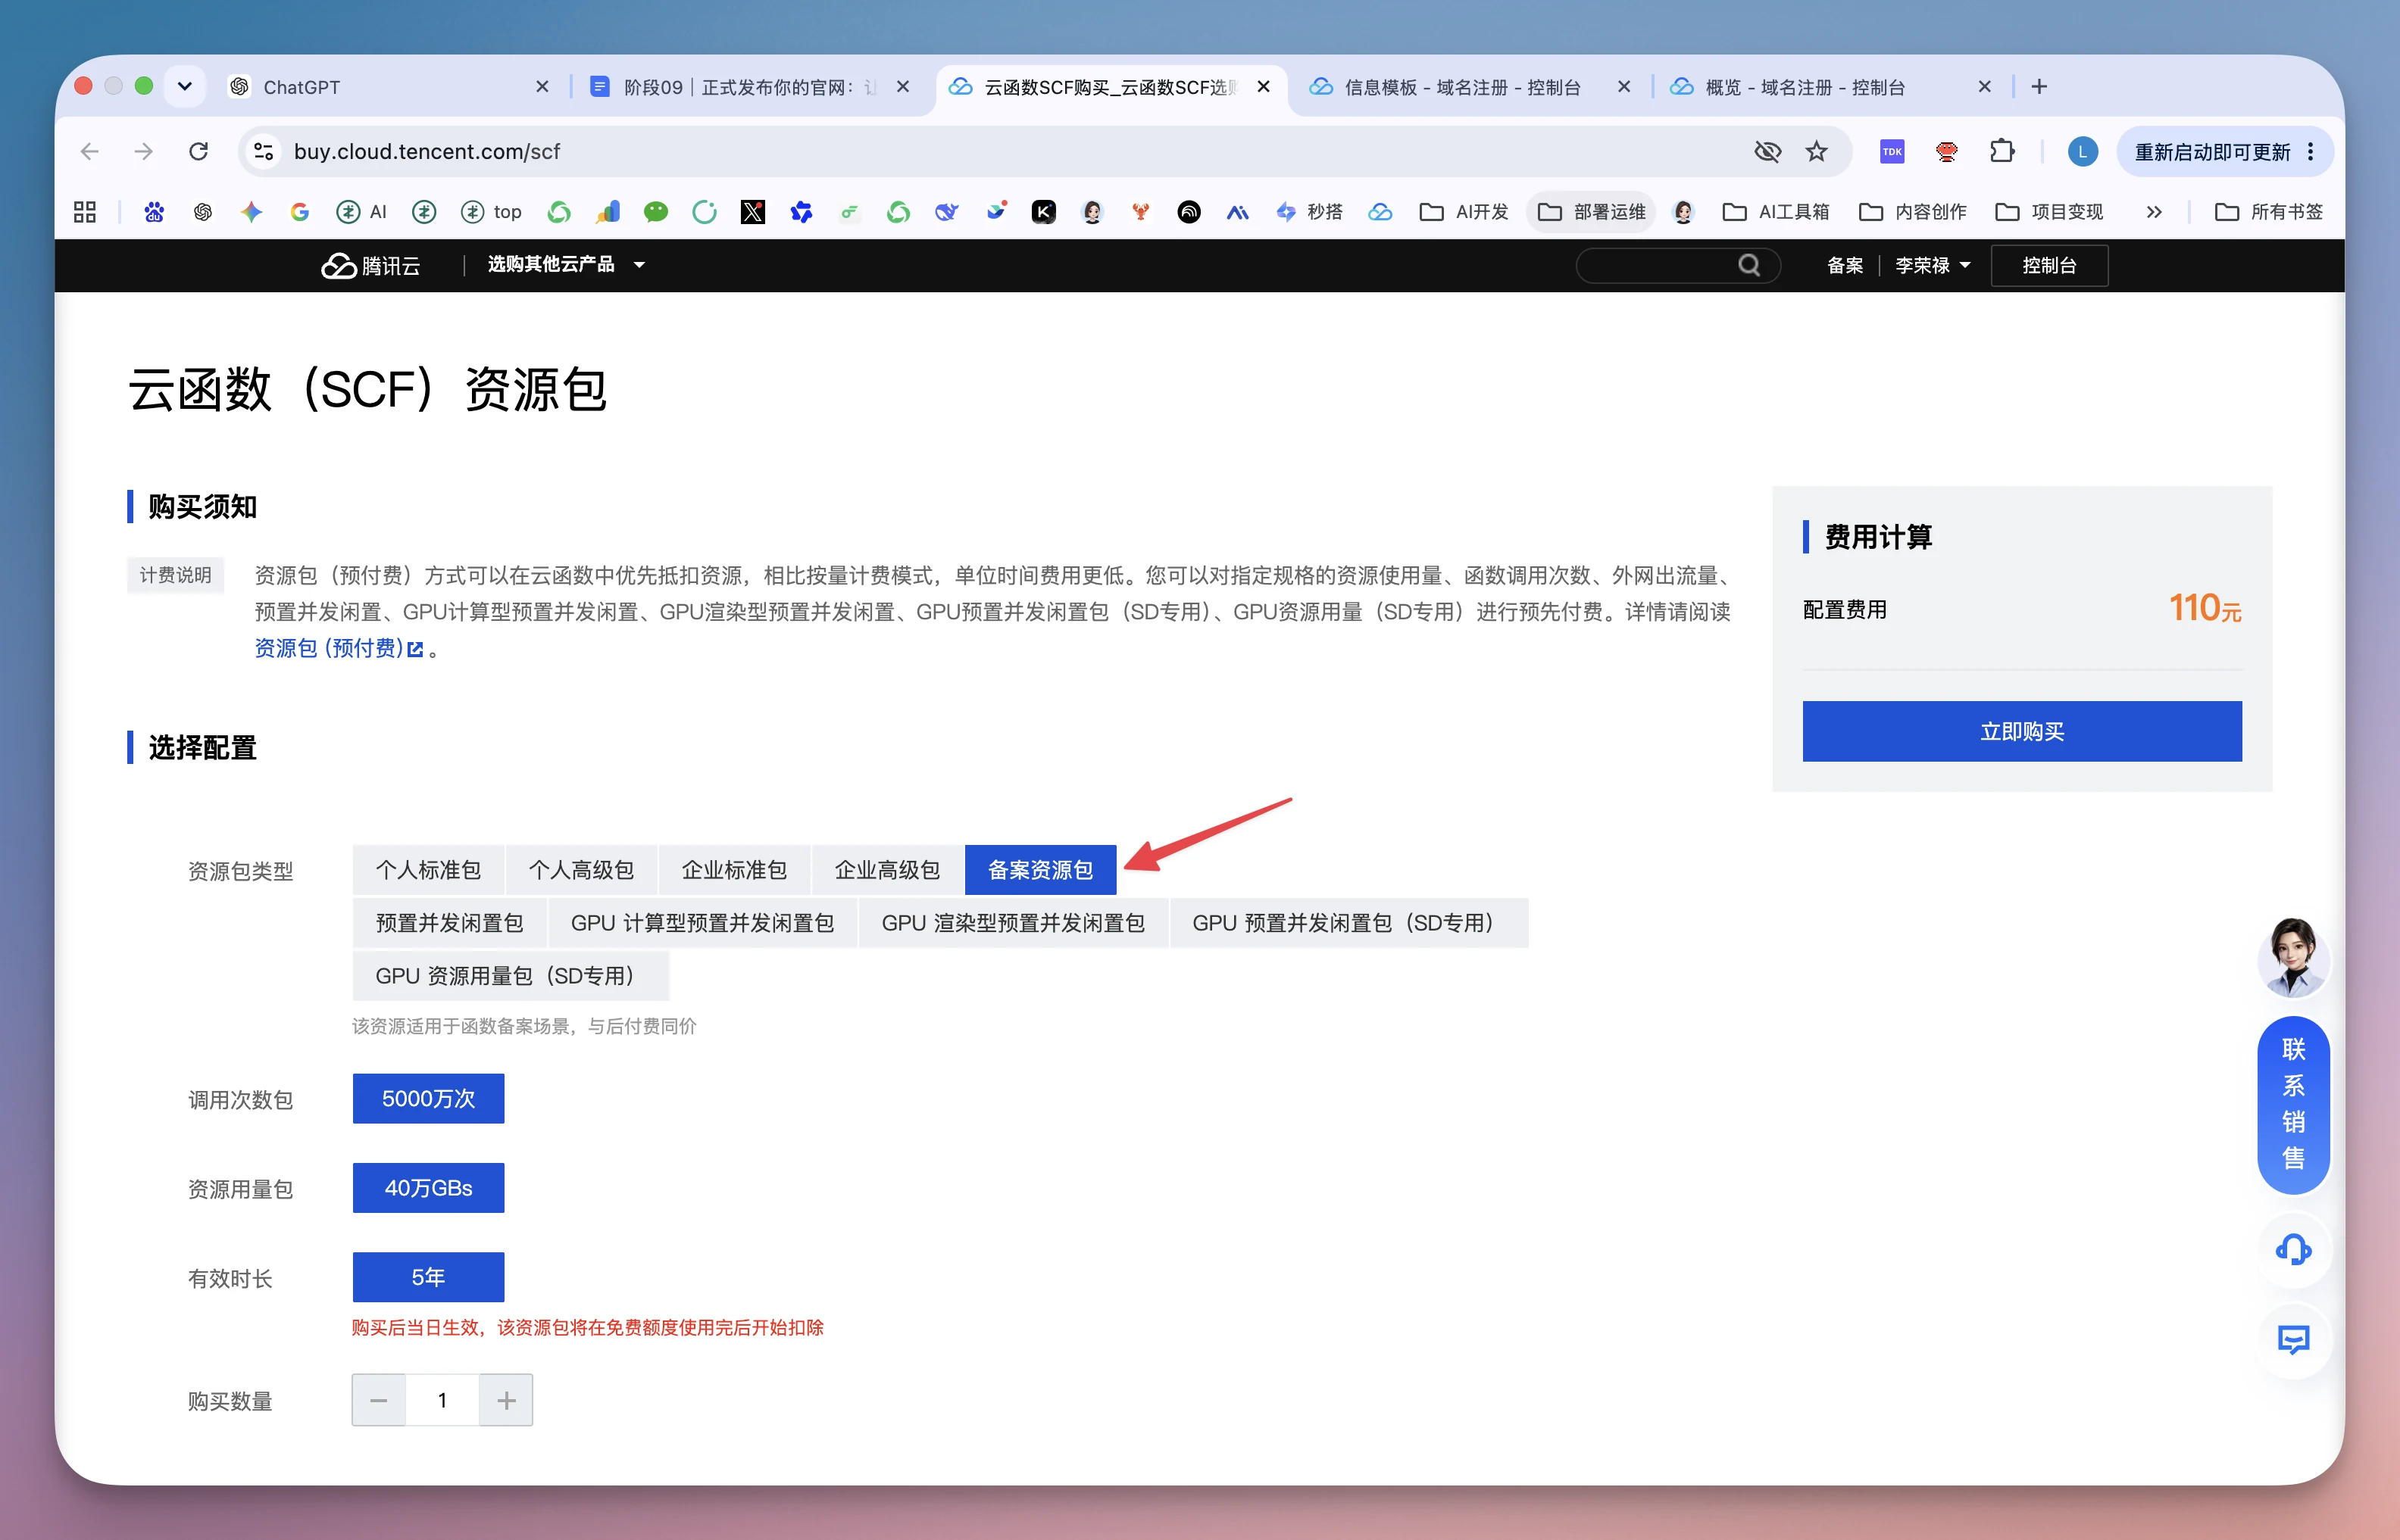The width and height of the screenshot is (2400, 1540).
Task: Select the 预置并发闲置包 option
Action: [x=449, y=923]
